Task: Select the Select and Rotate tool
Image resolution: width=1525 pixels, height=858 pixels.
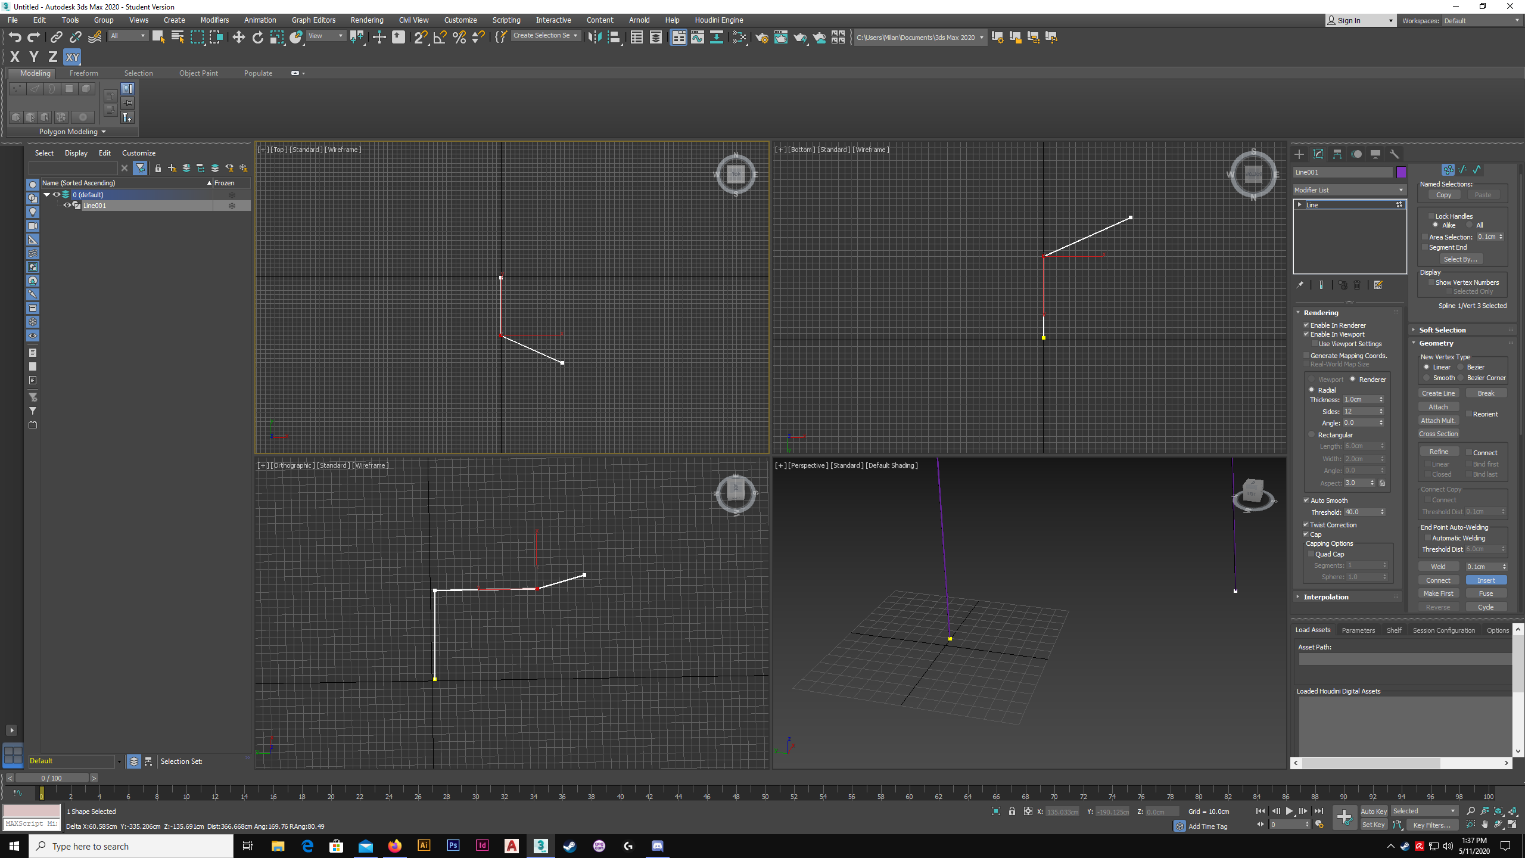Action: [257, 37]
